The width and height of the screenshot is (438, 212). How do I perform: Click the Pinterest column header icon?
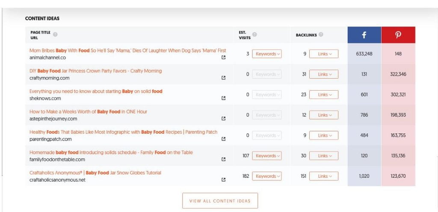[x=398, y=35]
